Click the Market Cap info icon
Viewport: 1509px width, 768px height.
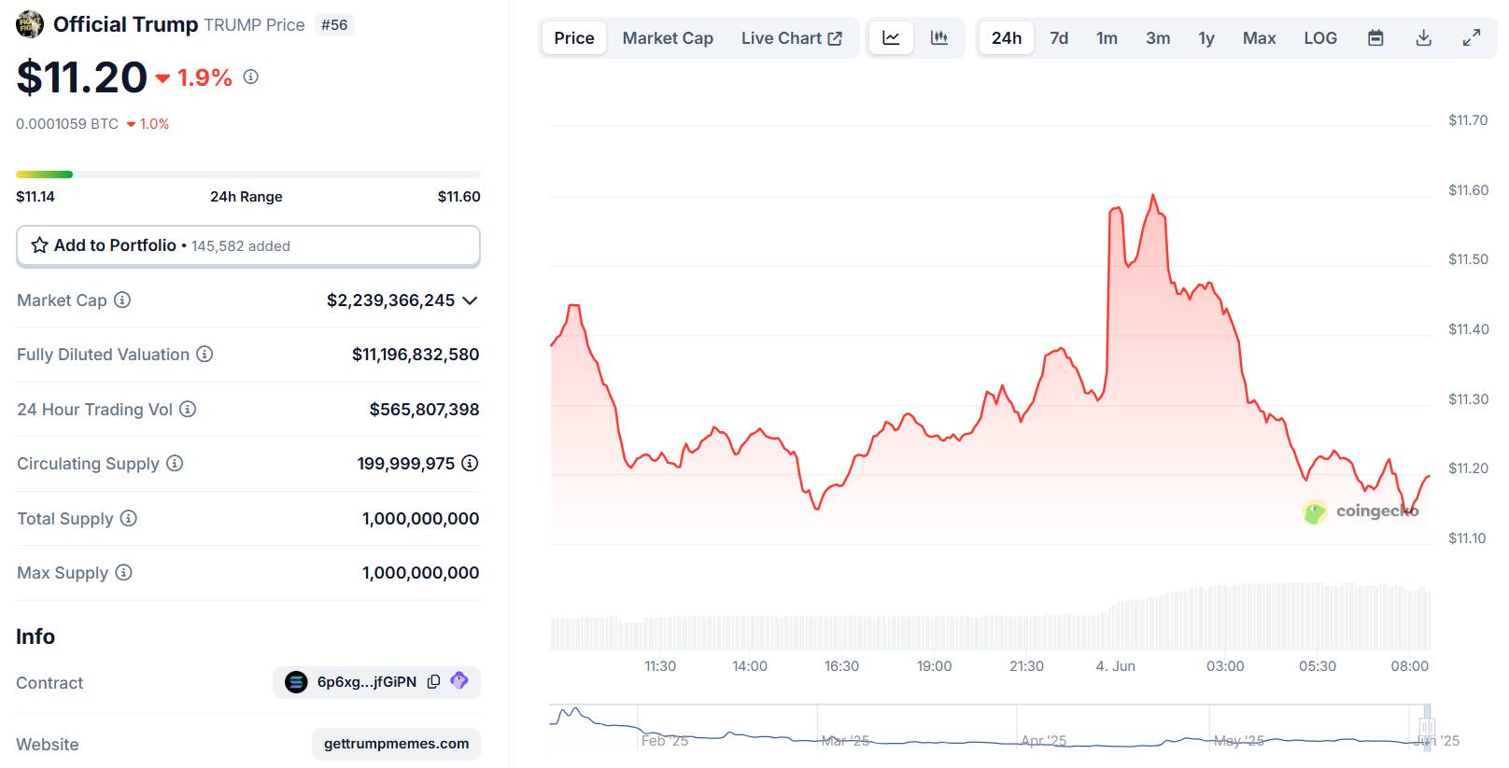122,300
